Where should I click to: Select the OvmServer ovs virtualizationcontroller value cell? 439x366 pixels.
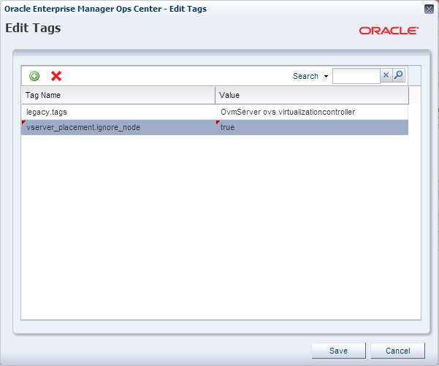[x=312, y=112]
